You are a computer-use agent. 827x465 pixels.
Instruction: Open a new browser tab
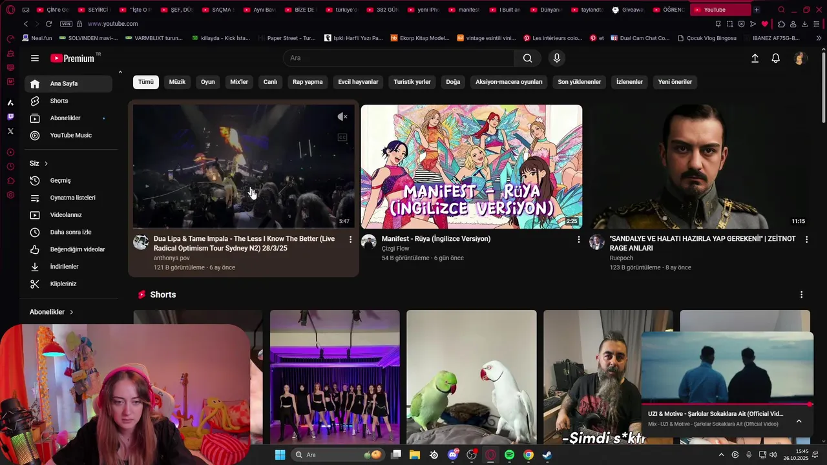tap(756, 10)
